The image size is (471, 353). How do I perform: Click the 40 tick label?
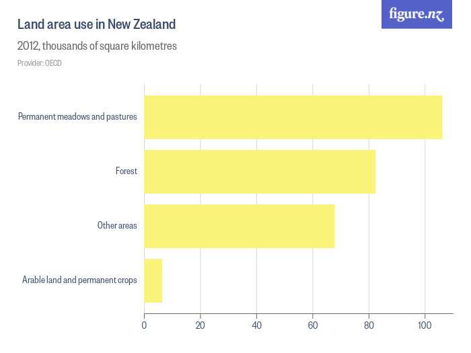coord(256,326)
